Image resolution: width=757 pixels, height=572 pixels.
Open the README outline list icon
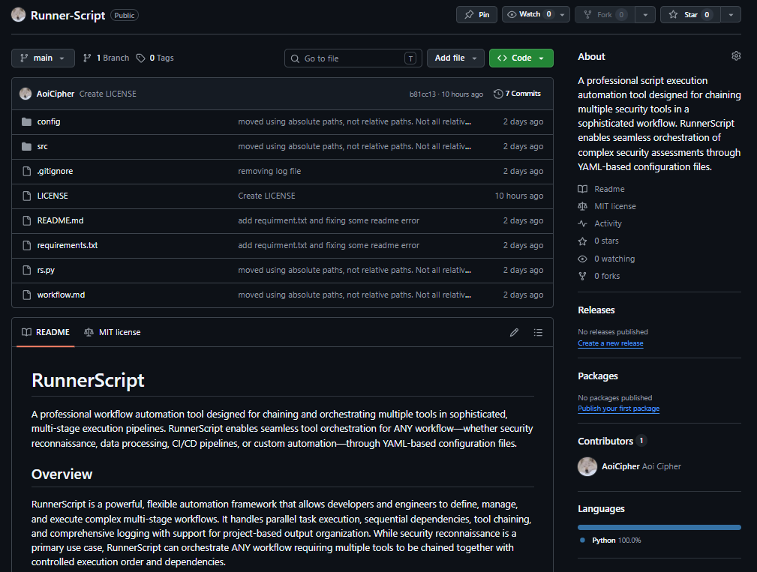tap(538, 332)
